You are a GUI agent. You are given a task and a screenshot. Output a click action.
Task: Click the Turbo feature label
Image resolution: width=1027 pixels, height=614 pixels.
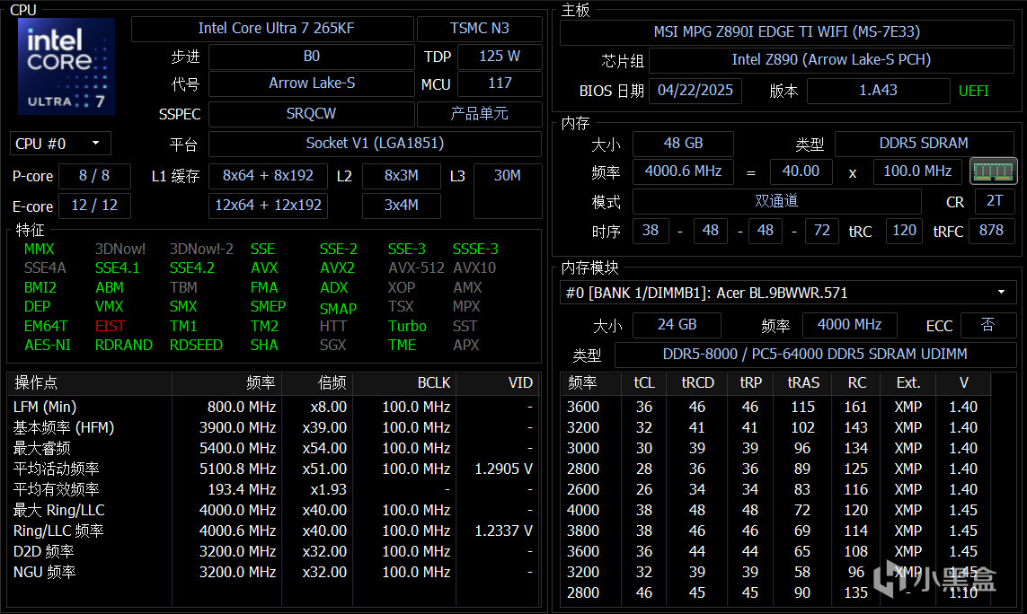coord(407,326)
